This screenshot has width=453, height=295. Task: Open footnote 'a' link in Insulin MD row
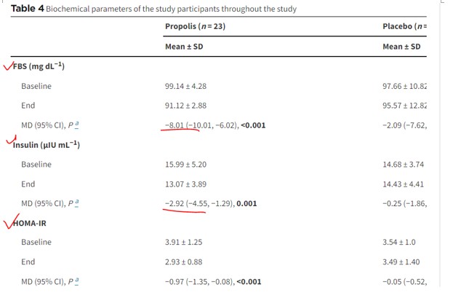point(76,203)
